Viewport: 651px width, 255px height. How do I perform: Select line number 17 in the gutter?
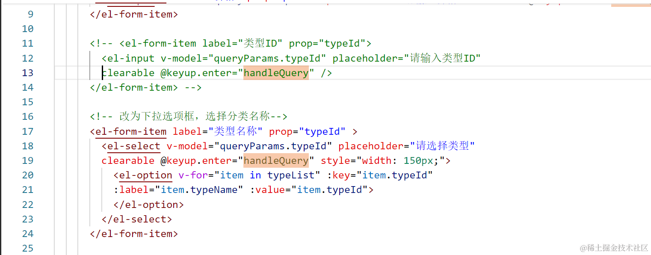[x=28, y=131]
